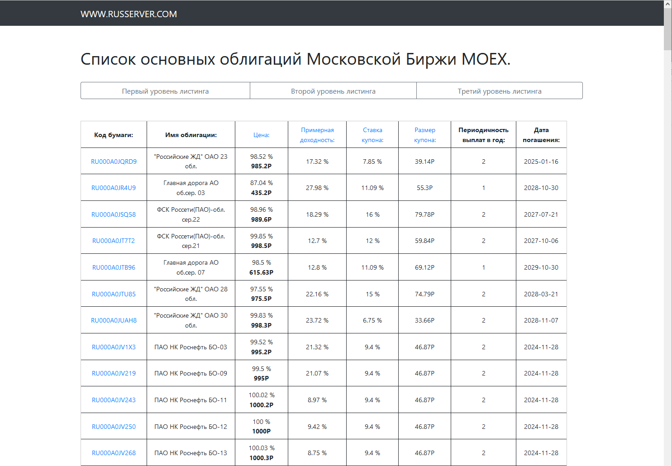672x466 pixels.
Task: Click maturity date 2027-07-21
Action: pos(541,214)
